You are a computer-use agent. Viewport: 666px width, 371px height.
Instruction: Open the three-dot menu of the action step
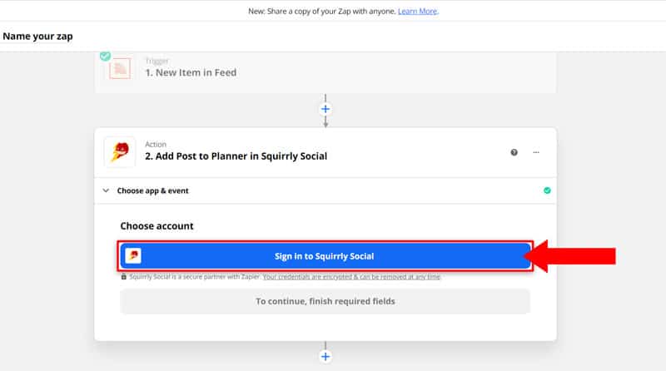pyautogui.click(x=536, y=152)
